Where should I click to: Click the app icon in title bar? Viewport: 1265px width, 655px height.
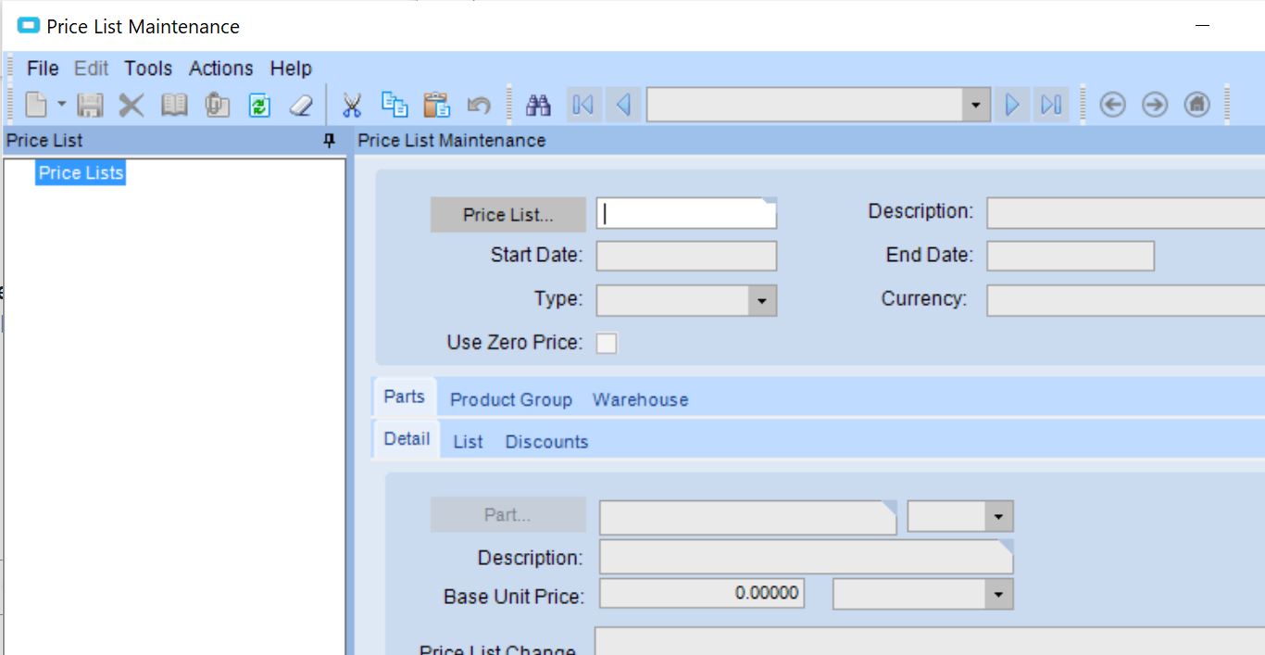click(30, 26)
